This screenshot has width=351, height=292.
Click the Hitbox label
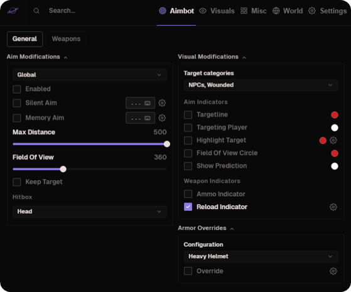click(x=23, y=197)
